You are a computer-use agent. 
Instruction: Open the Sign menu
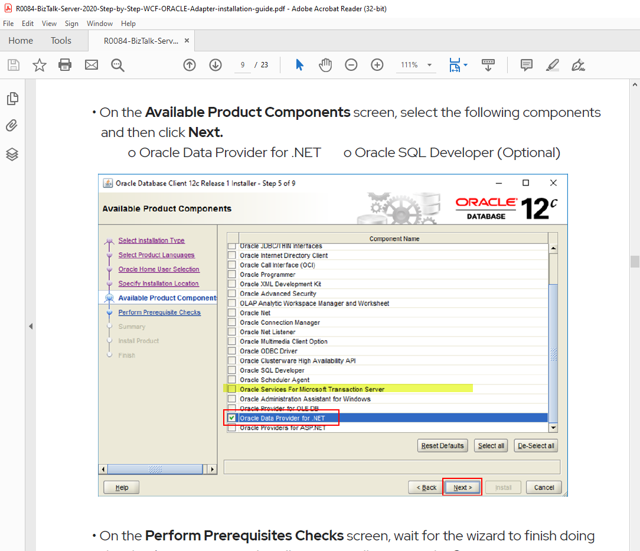coord(71,24)
